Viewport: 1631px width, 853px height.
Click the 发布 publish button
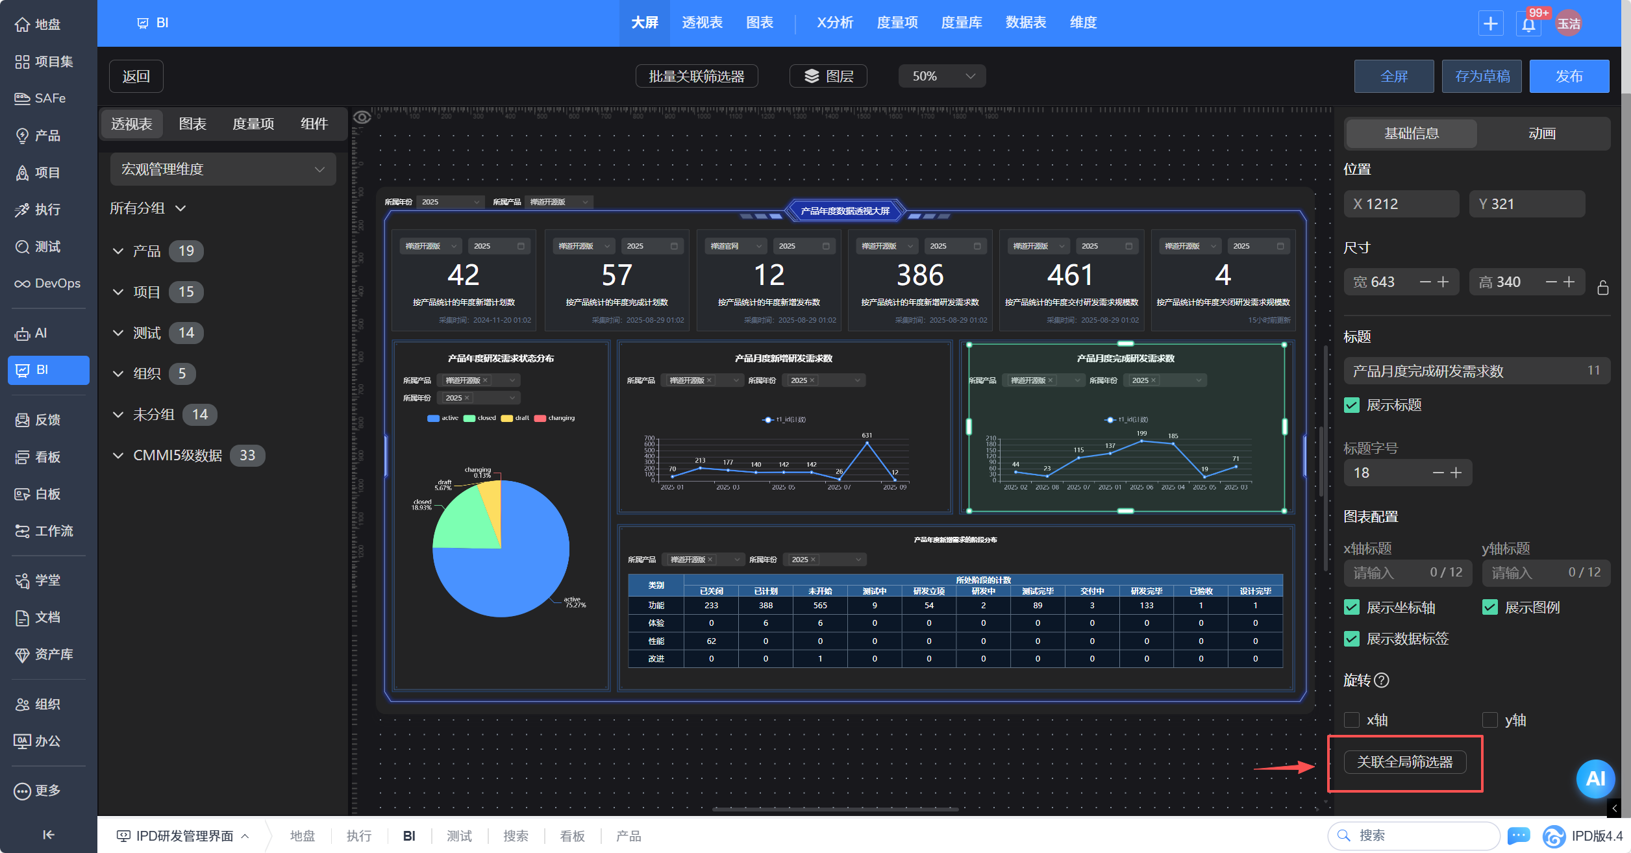pyautogui.click(x=1569, y=76)
